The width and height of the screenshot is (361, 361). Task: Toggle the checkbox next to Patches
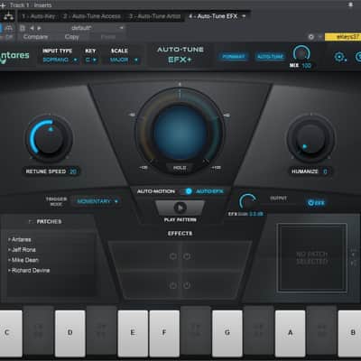tap(31, 222)
